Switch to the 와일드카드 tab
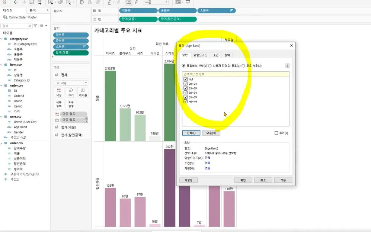 pos(200,55)
